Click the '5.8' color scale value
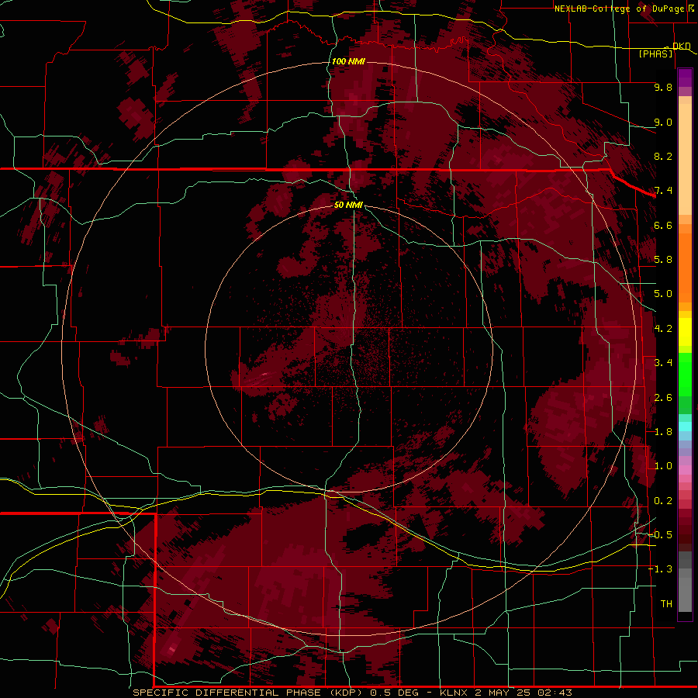This screenshot has width=698, height=698. (663, 260)
